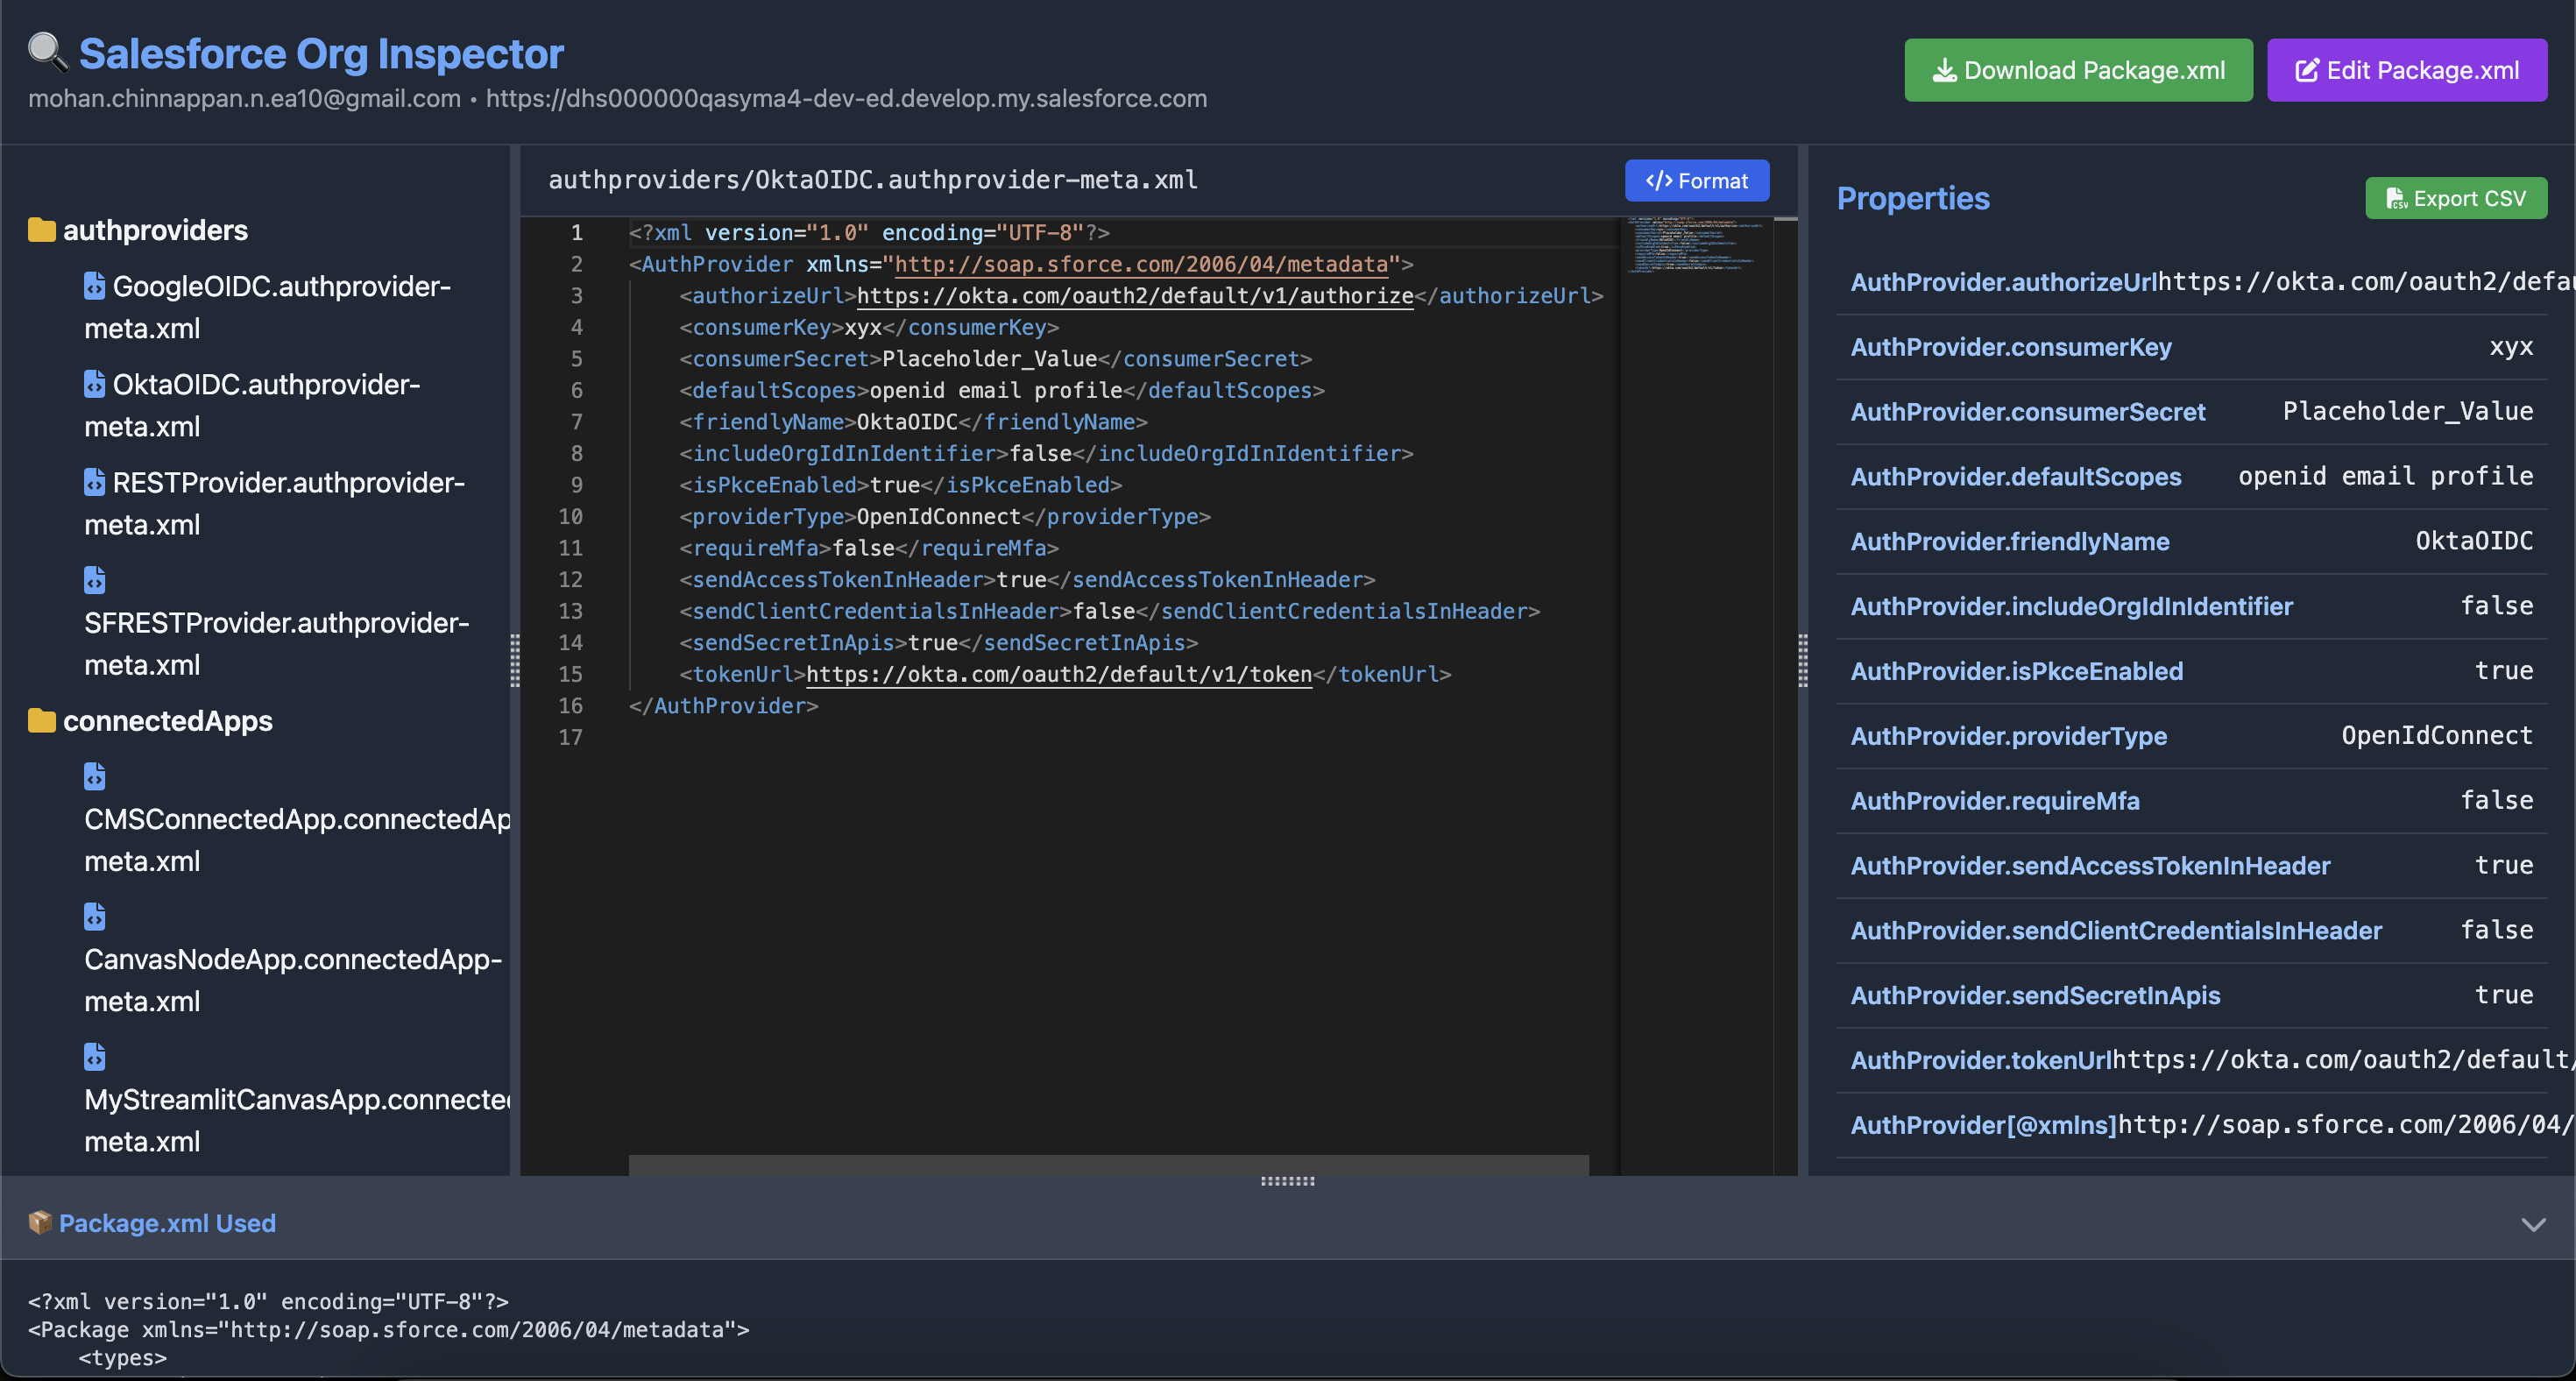Collapse the authproviders folder tree

pos(155,230)
